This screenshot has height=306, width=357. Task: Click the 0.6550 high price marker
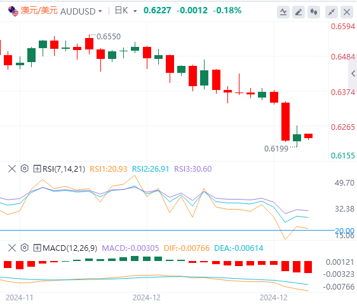109,37
